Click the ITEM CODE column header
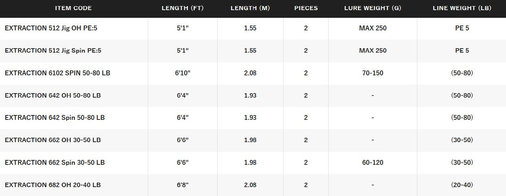506x196 pixels. click(x=74, y=8)
